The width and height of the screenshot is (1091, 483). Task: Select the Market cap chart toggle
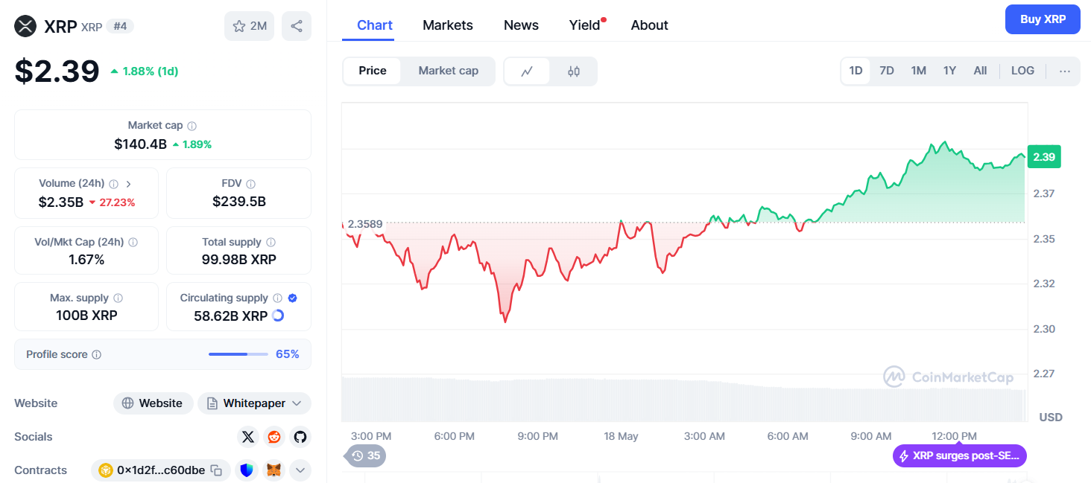coord(449,71)
